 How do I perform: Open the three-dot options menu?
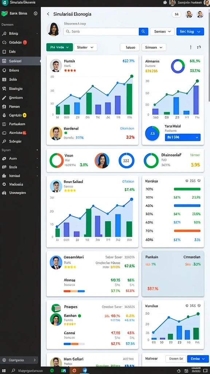[x=190, y=47]
